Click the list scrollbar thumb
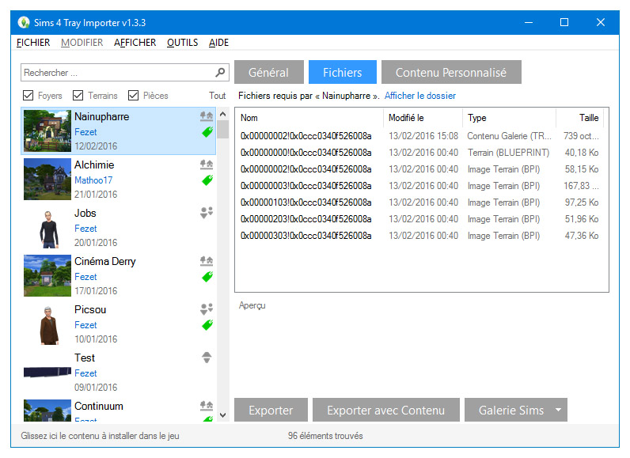This screenshot has height=458, width=630. point(223,129)
